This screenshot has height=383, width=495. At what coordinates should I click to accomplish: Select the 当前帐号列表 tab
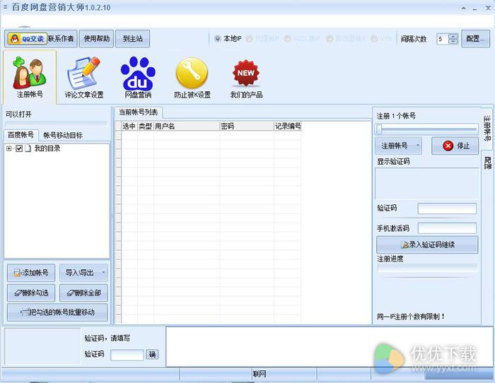(x=139, y=112)
